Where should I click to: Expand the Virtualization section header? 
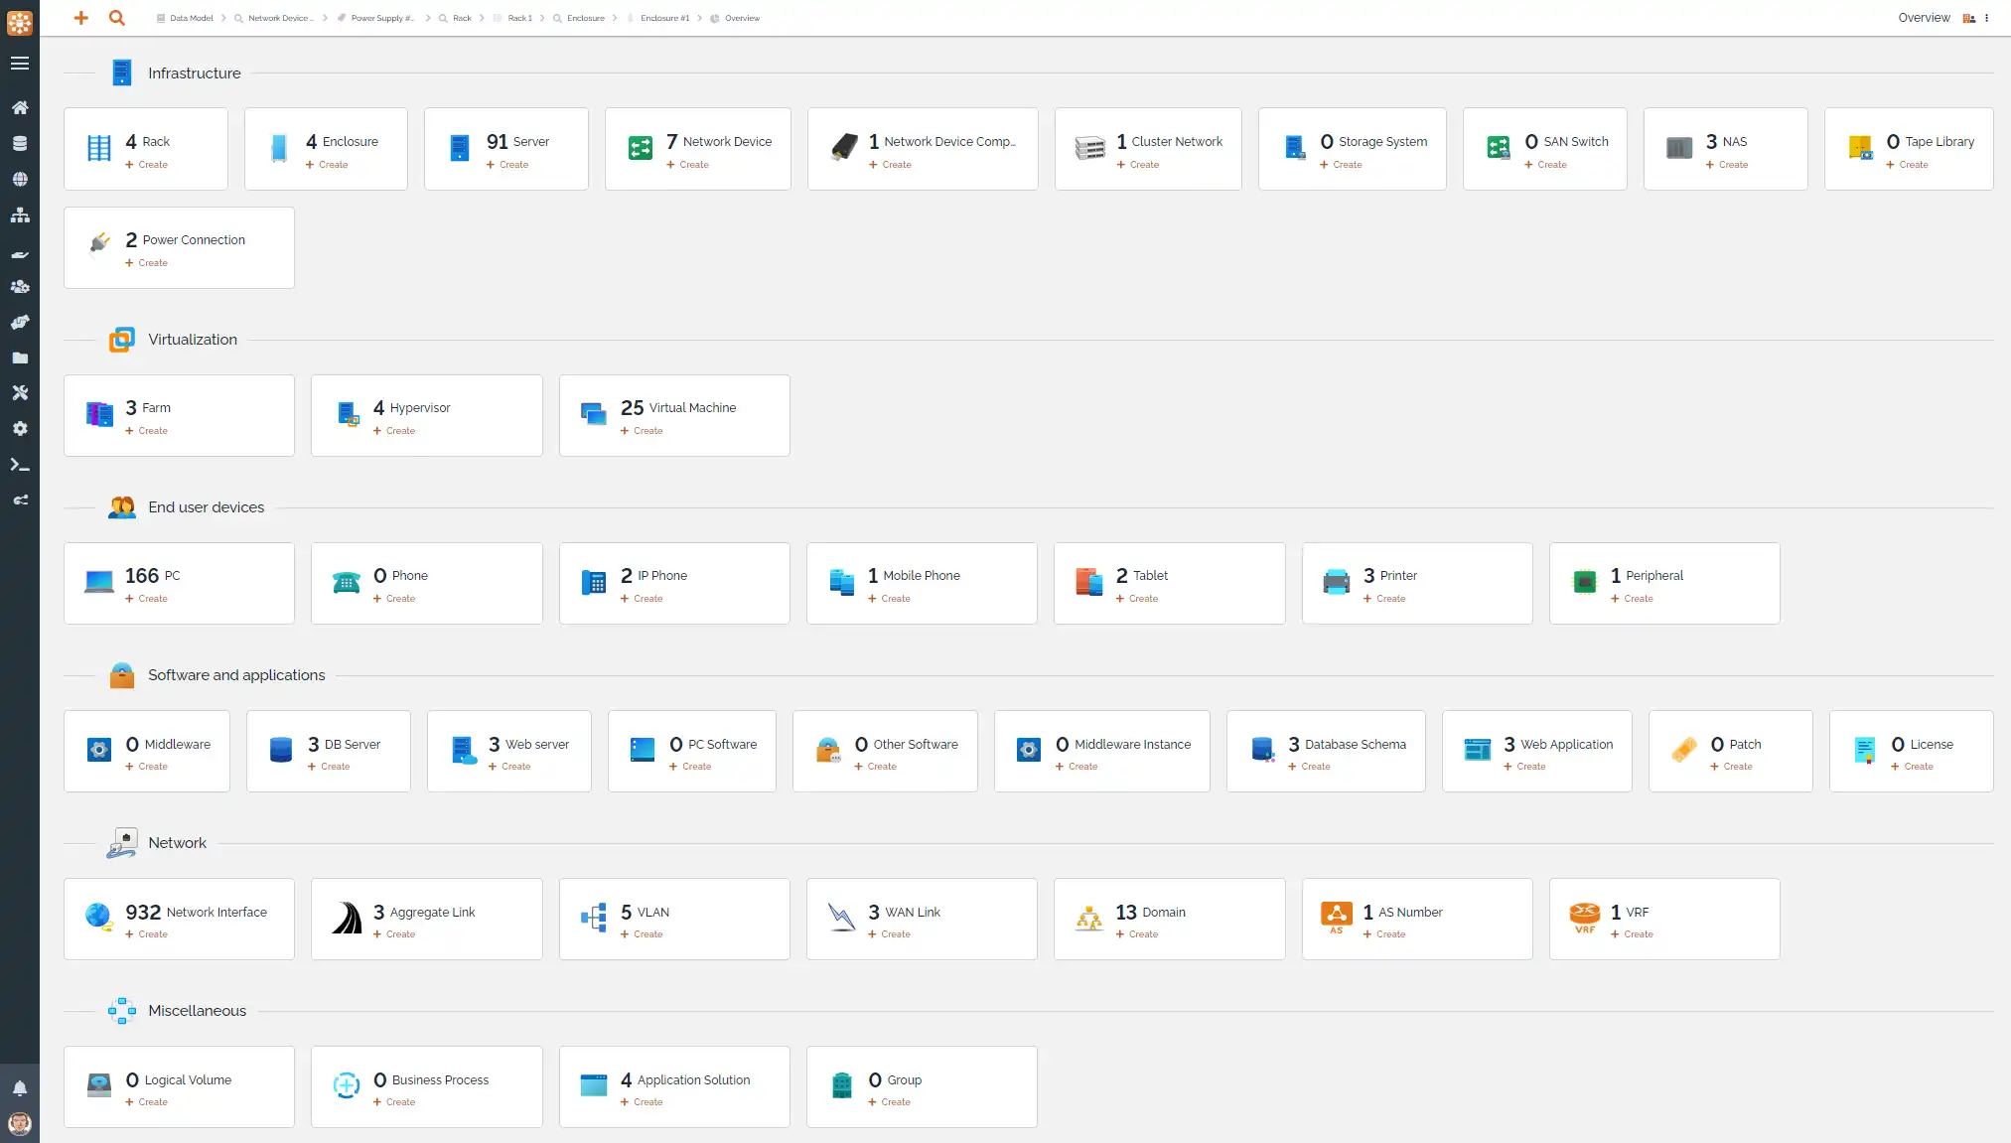194,339
